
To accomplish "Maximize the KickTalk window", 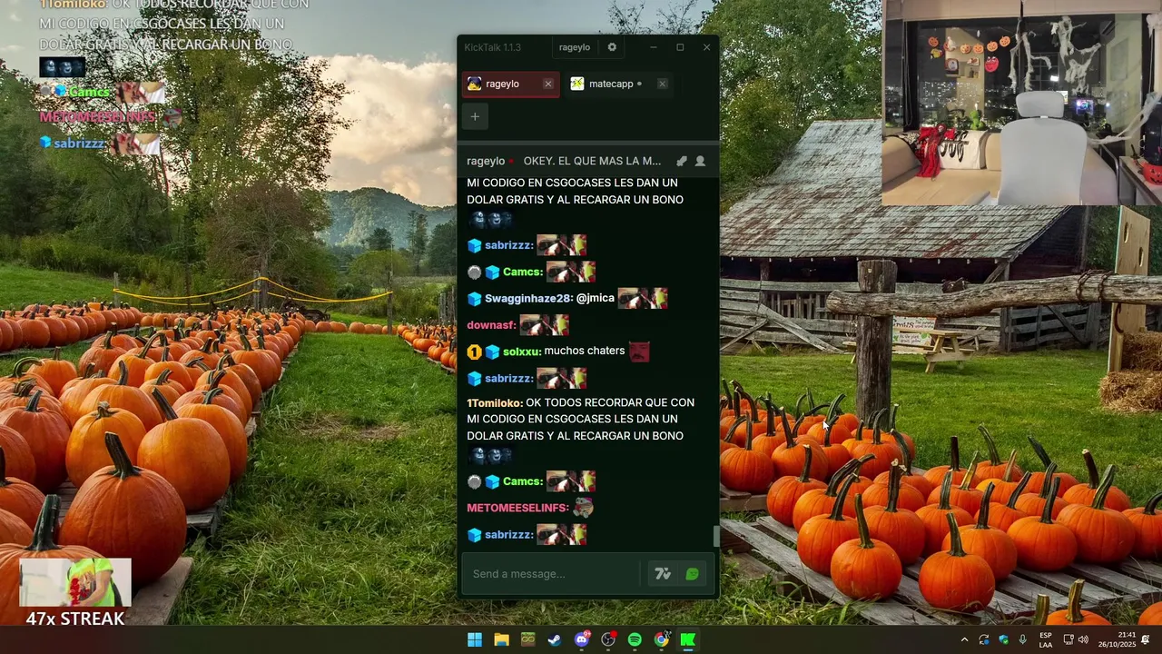I will pos(680,47).
